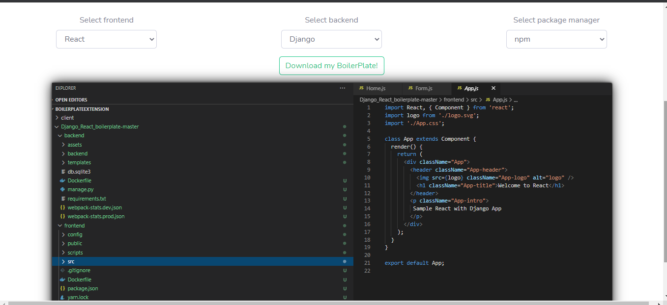Open db.sqlite3 in the Explorer
The width and height of the screenshot is (667, 305).
tap(79, 172)
